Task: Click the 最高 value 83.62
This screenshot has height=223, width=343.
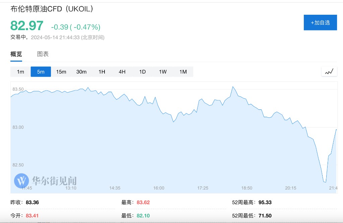Action: click(x=143, y=202)
